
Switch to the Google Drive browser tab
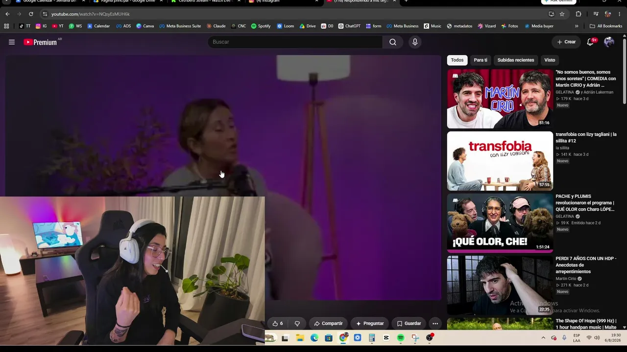tap(127, 2)
